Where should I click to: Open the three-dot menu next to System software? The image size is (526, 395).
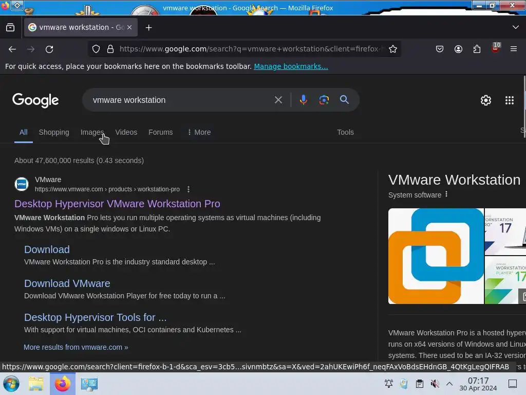[x=446, y=194]
